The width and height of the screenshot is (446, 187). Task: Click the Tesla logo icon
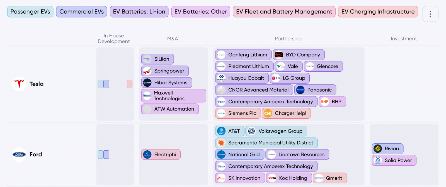click(19, 84)
